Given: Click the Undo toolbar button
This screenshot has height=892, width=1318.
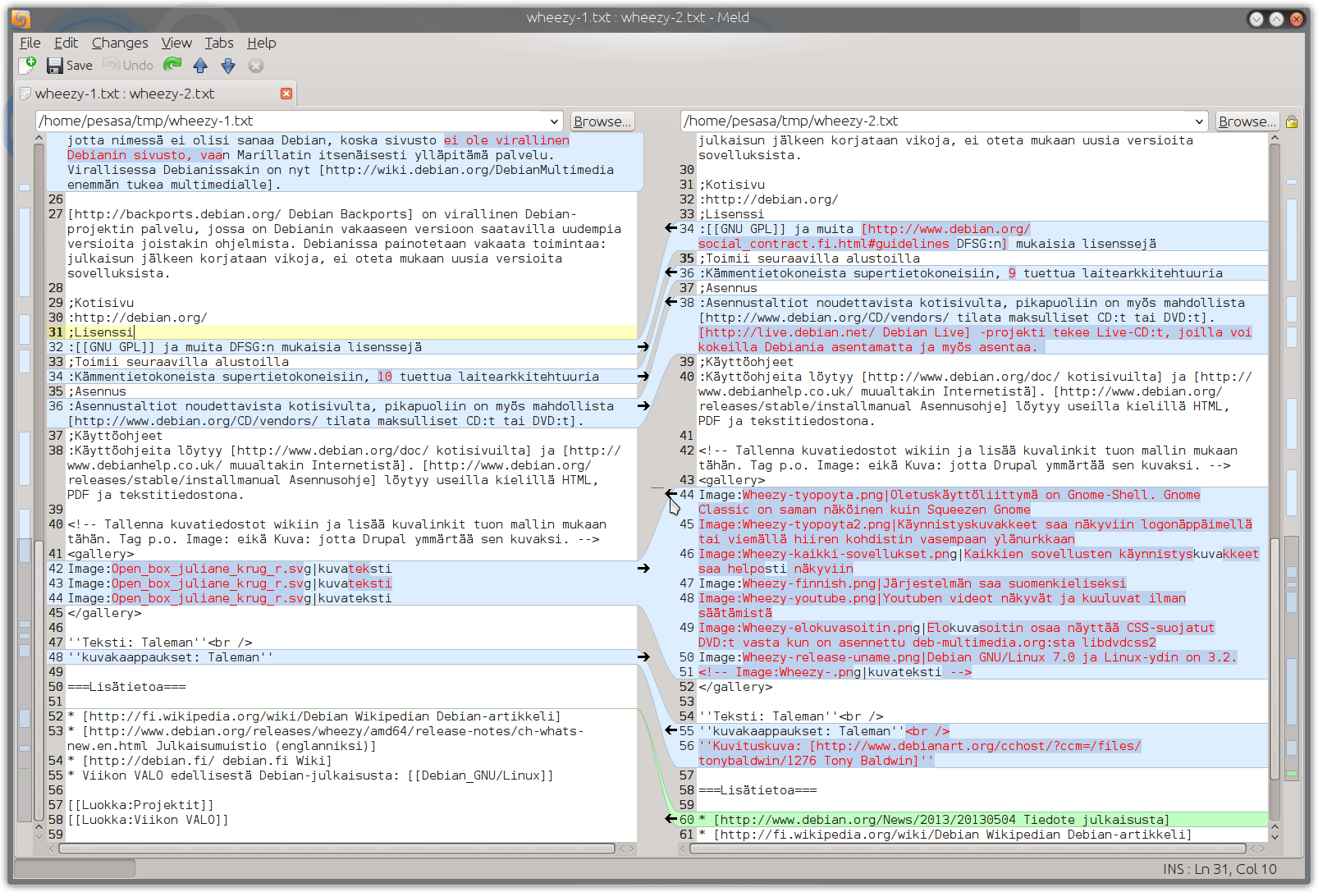Looking at the screenshot, I should 128,65.
